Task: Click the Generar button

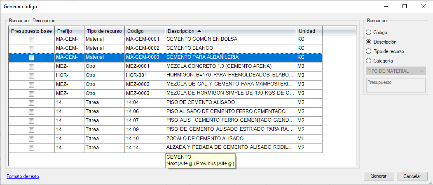Action: tap(379, 176)
